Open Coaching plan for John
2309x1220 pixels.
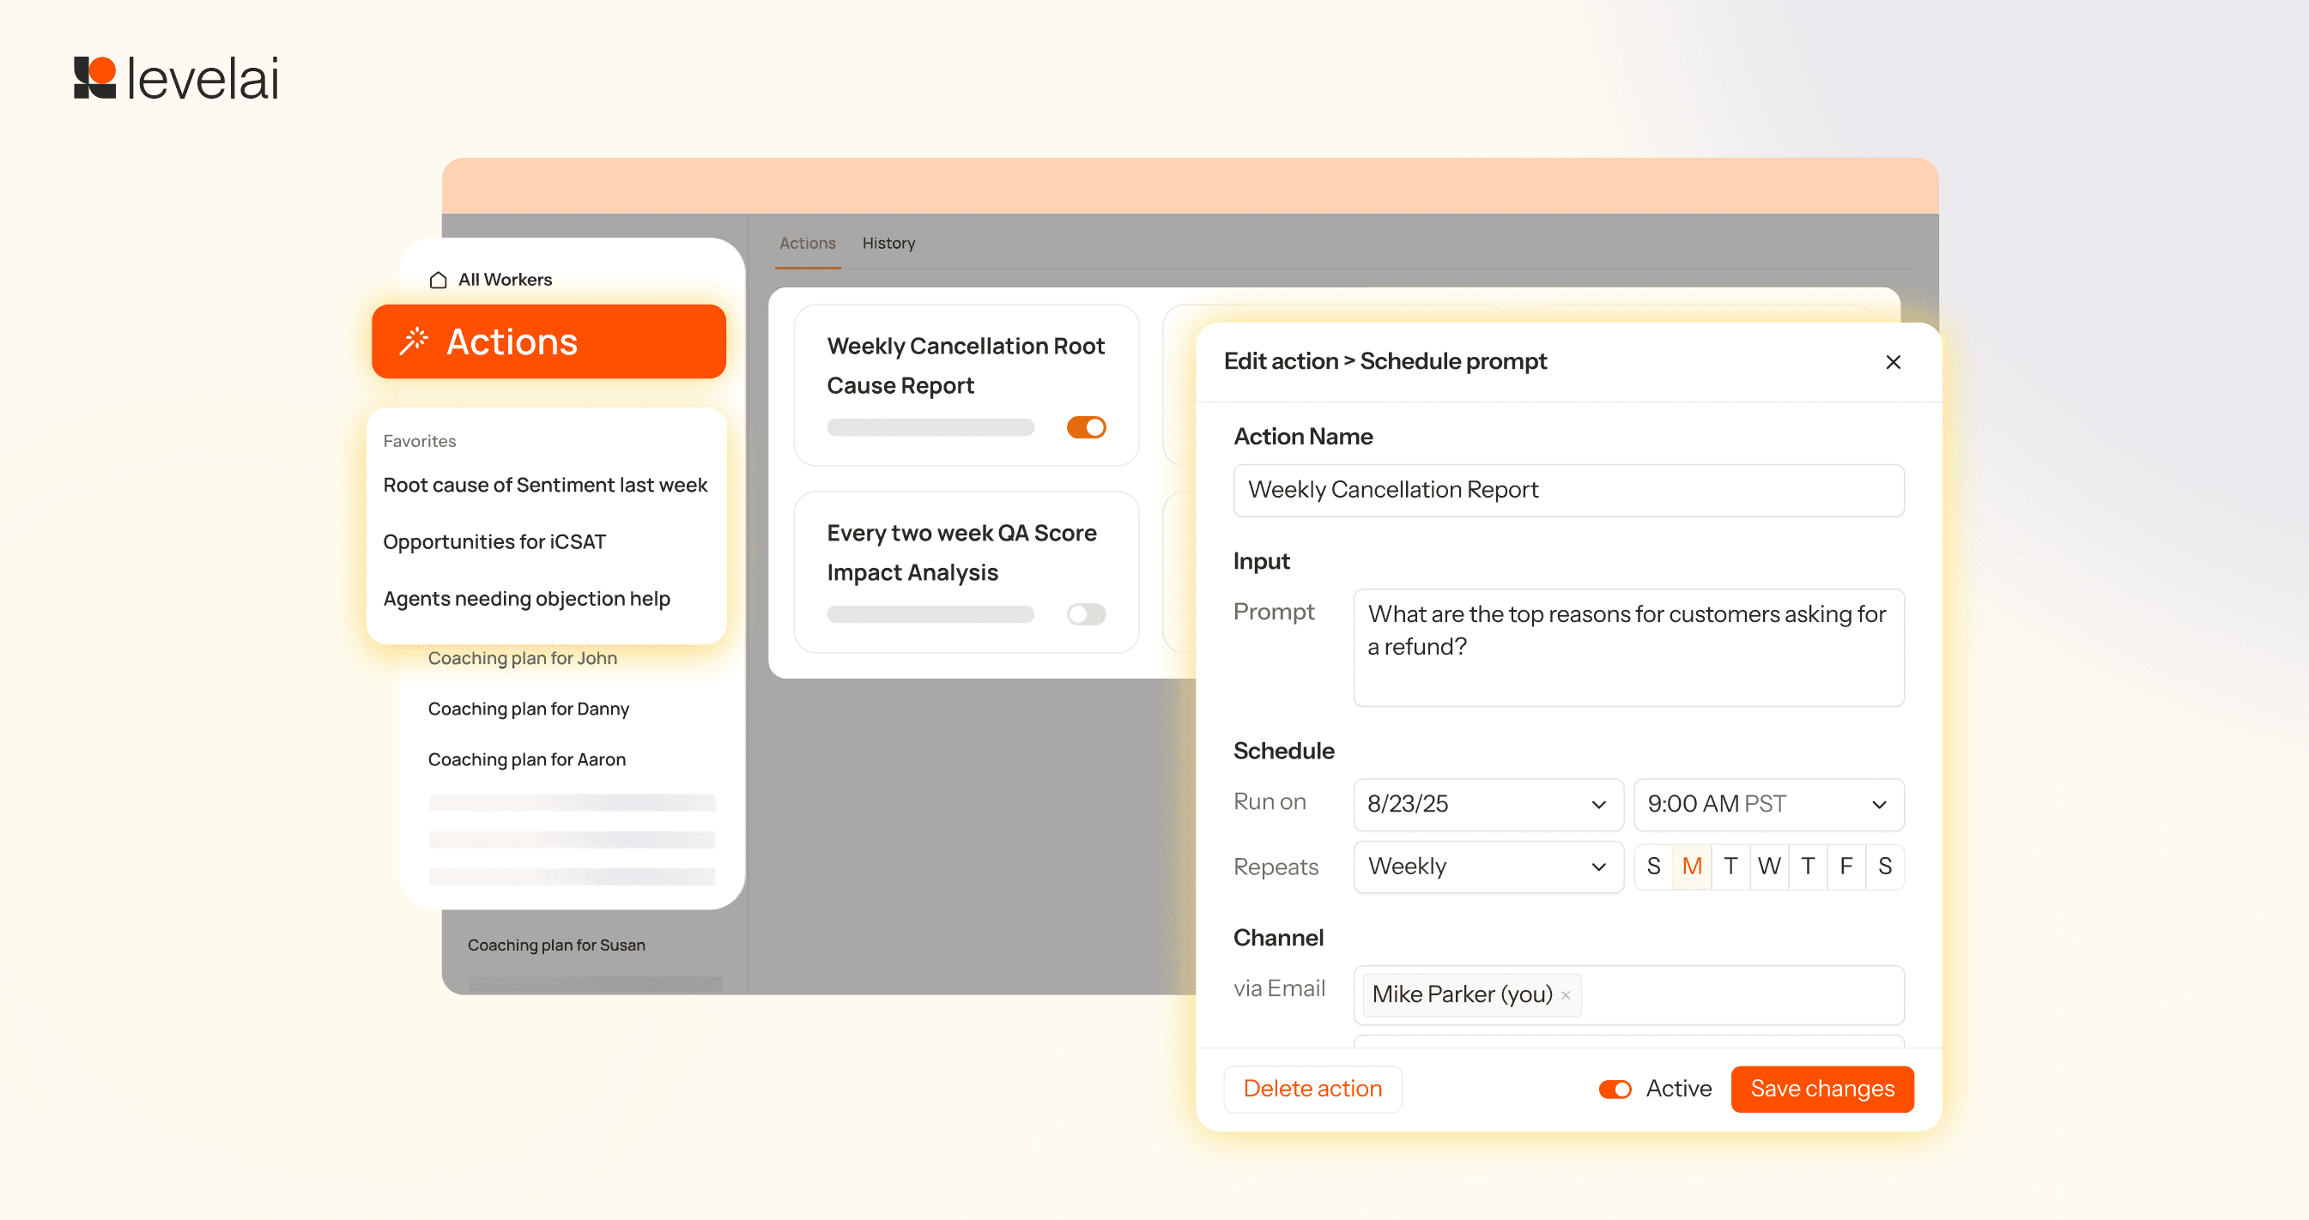pos(522,657)
